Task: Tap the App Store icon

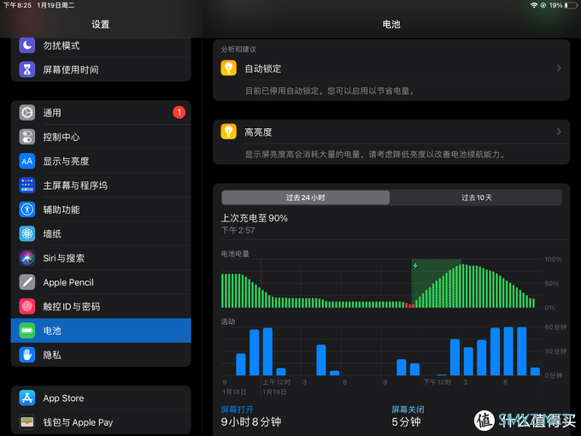Action: click(x=27, y=398)
